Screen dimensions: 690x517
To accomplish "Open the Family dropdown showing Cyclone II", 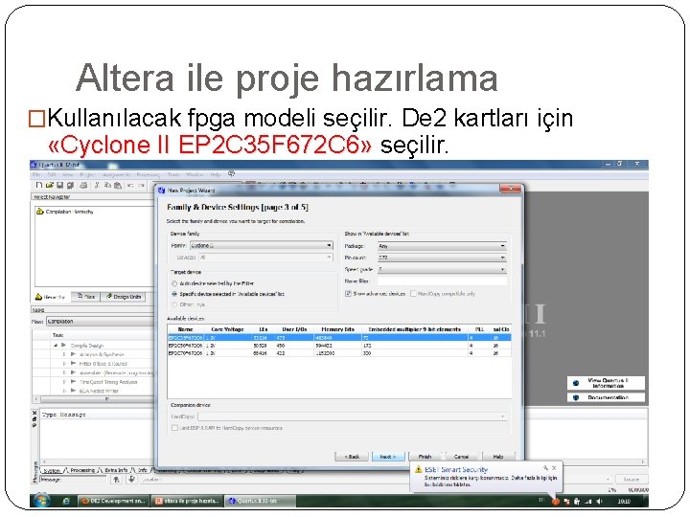I will pyautogui.click(x=262, y=245).
